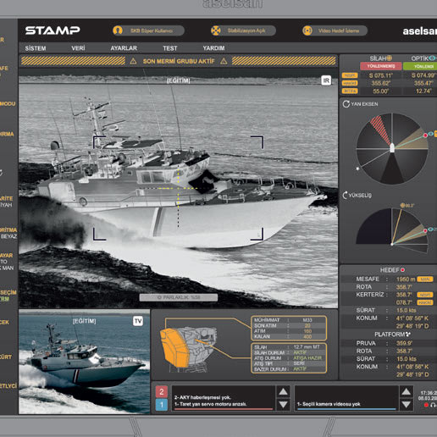Image resolution: width=437 pixels, height=437 pixels.
Task: Toggle the yellow tag beside KERTERİZ 358.7
Action: [425, 295]
